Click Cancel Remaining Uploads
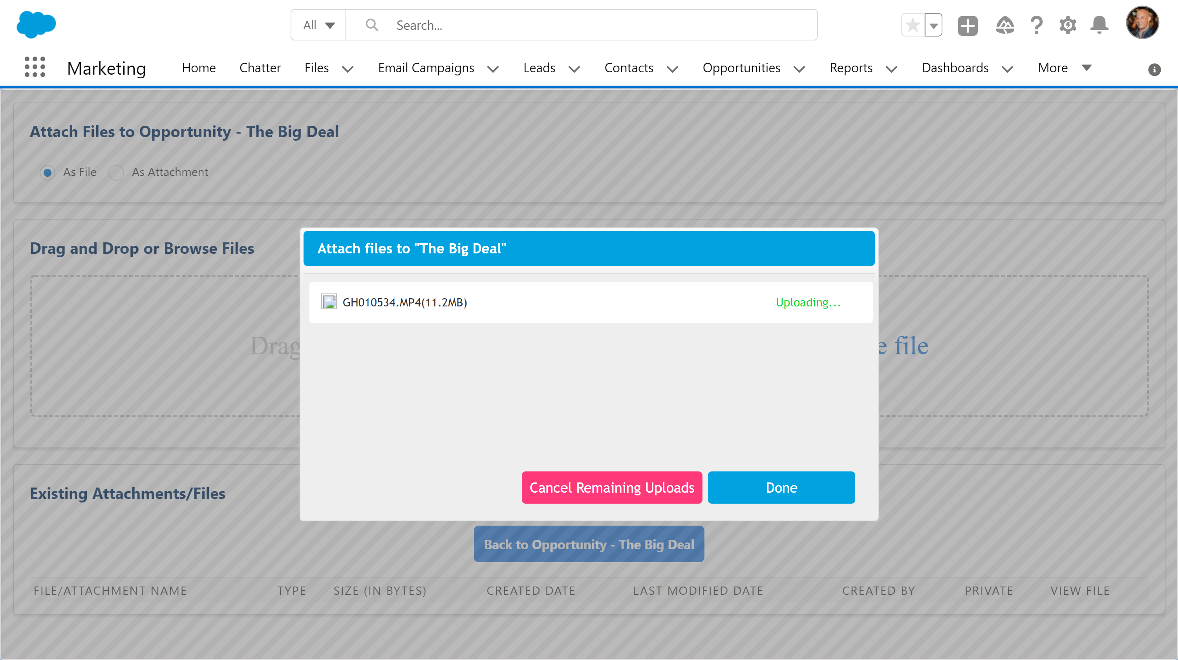The width and height of the screenshot is (1178, 660). pos(611,487)
